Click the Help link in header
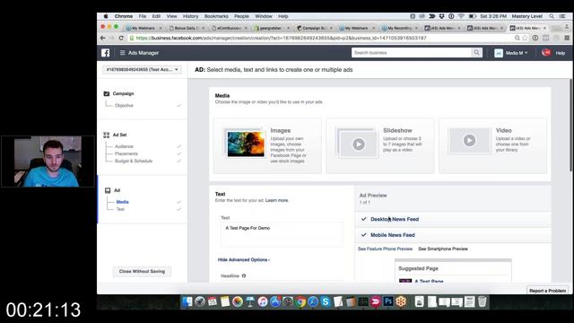Viewport: 574px width, 323px height. click(561, 53)
